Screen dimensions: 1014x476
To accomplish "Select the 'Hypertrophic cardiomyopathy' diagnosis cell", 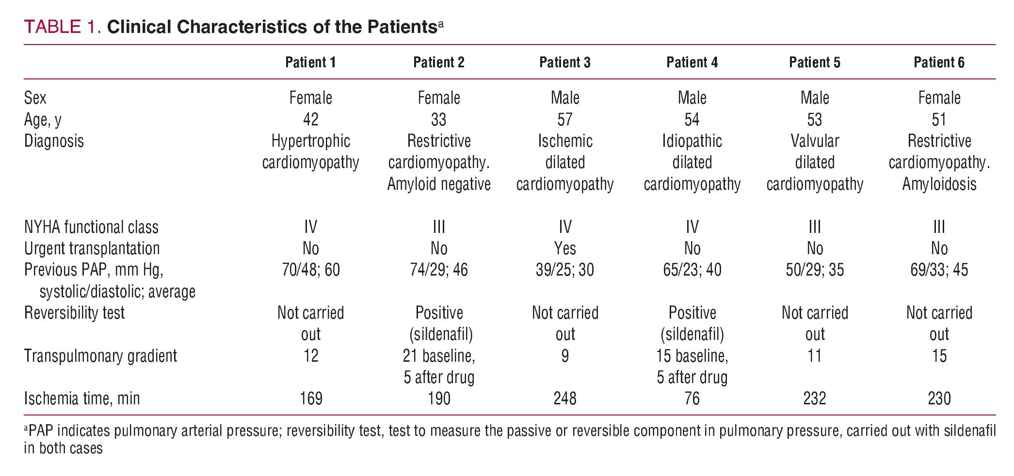I will (310, 152).
